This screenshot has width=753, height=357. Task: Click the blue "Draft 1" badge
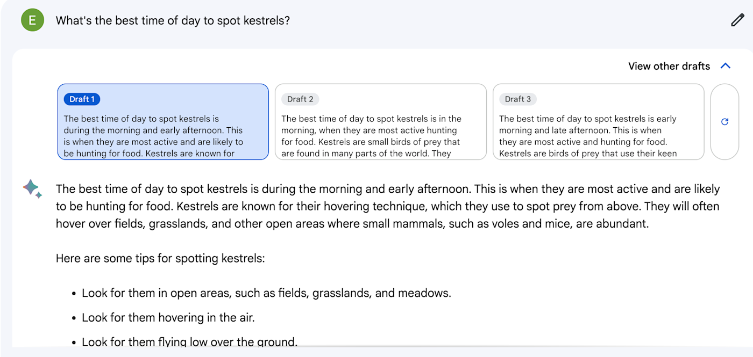tap(82, 99)
